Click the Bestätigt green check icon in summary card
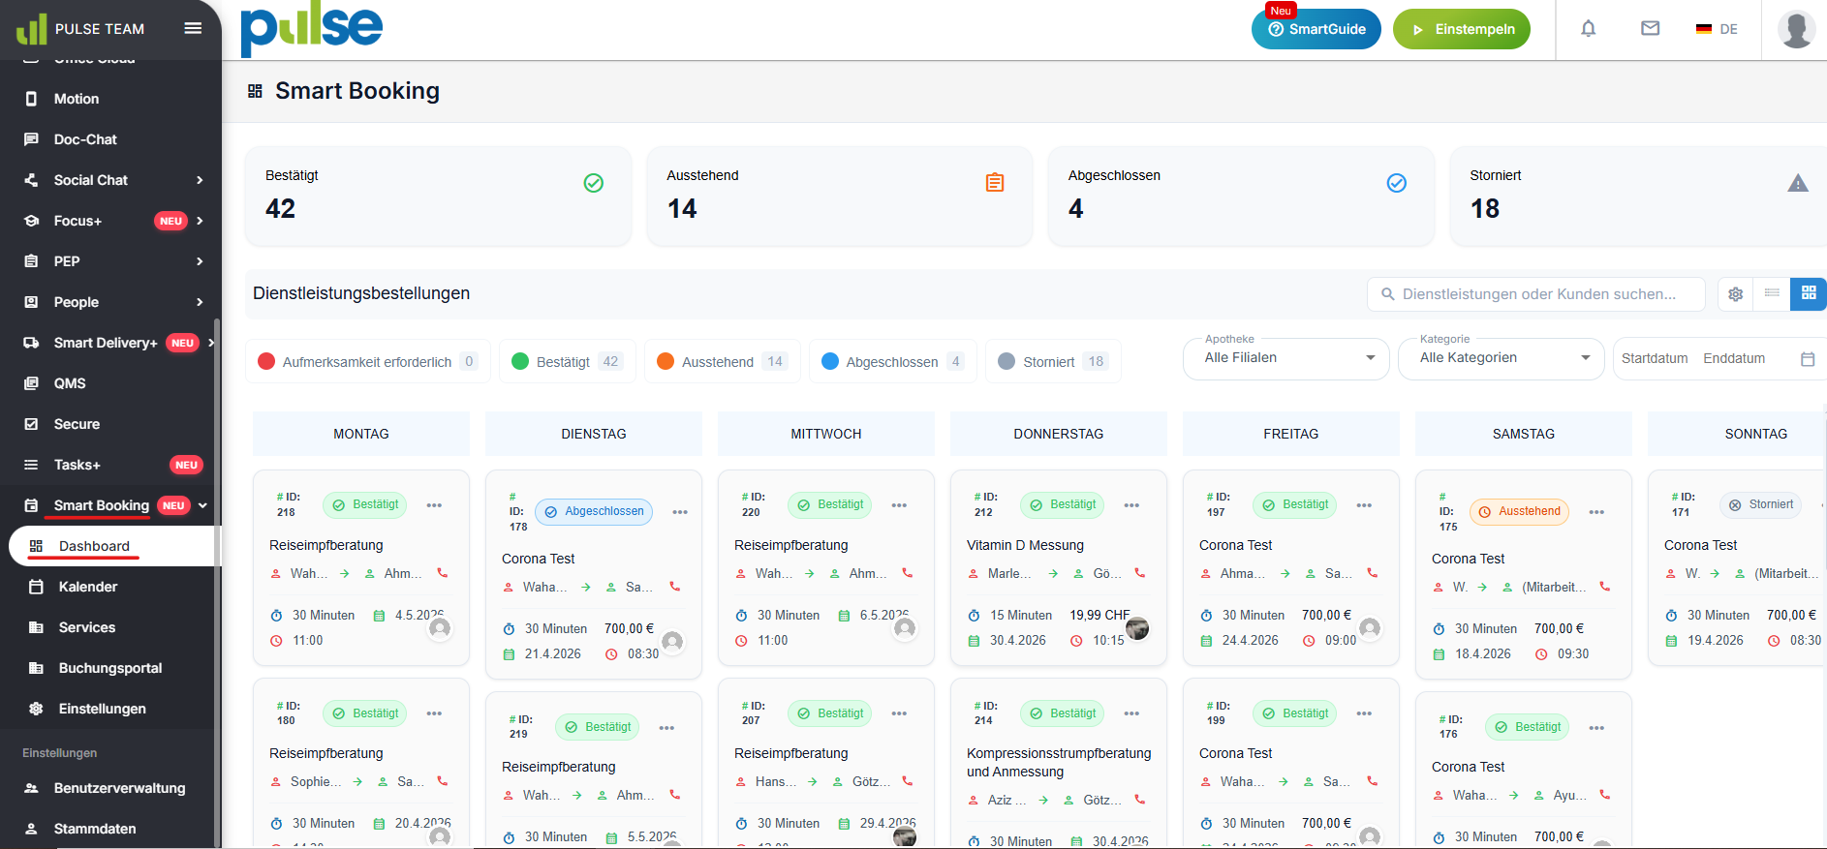Screen dimensions: 1827x849 click(x=594, y=183)
